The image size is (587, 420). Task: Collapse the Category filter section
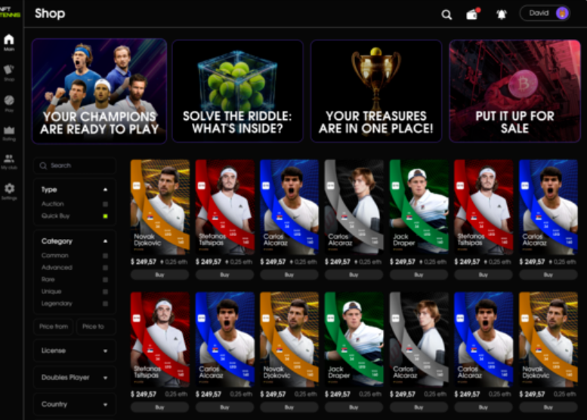(x=105, y=241)
